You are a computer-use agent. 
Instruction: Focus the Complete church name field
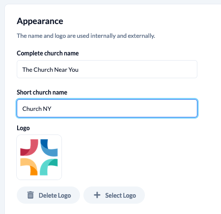tap(107, 69)
